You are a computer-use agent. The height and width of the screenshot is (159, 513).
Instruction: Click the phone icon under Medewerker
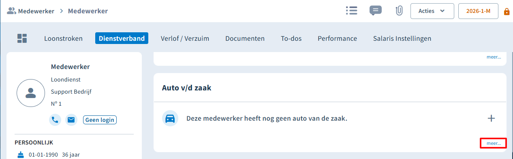55,120
